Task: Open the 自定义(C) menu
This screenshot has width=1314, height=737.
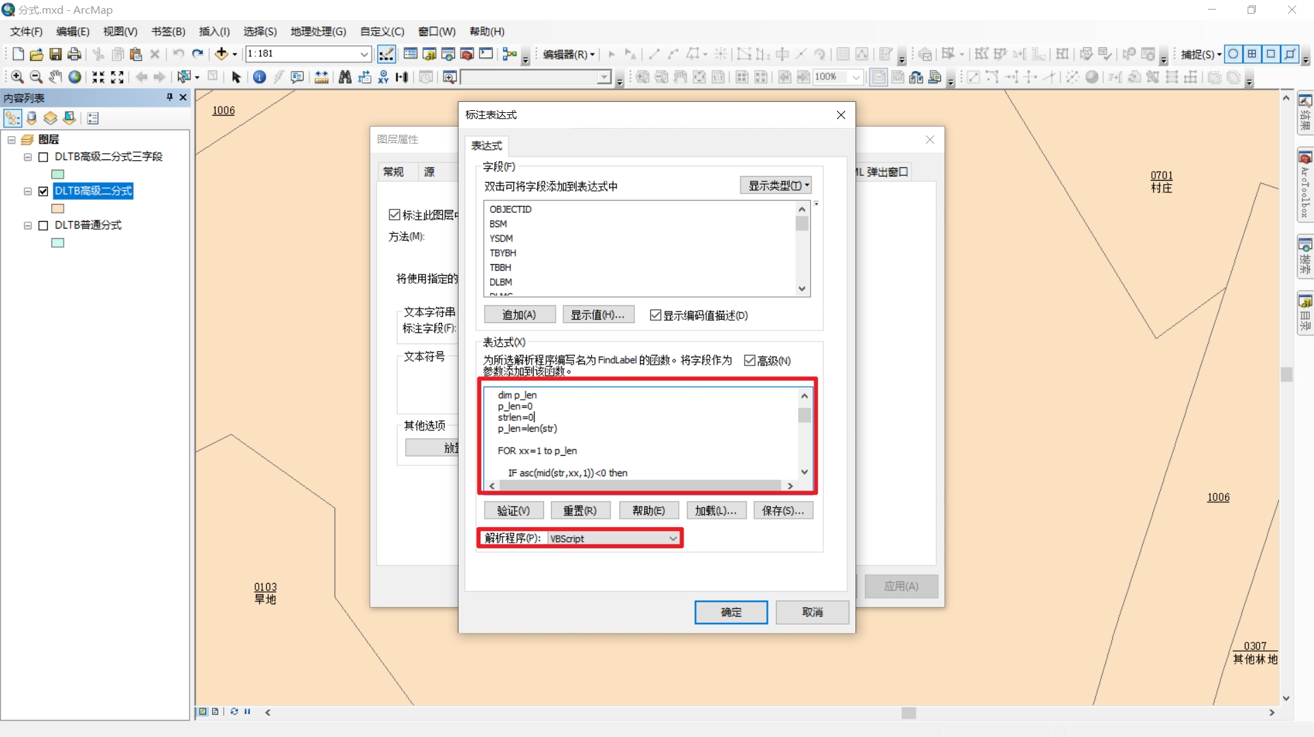Action: pos(382,31)
